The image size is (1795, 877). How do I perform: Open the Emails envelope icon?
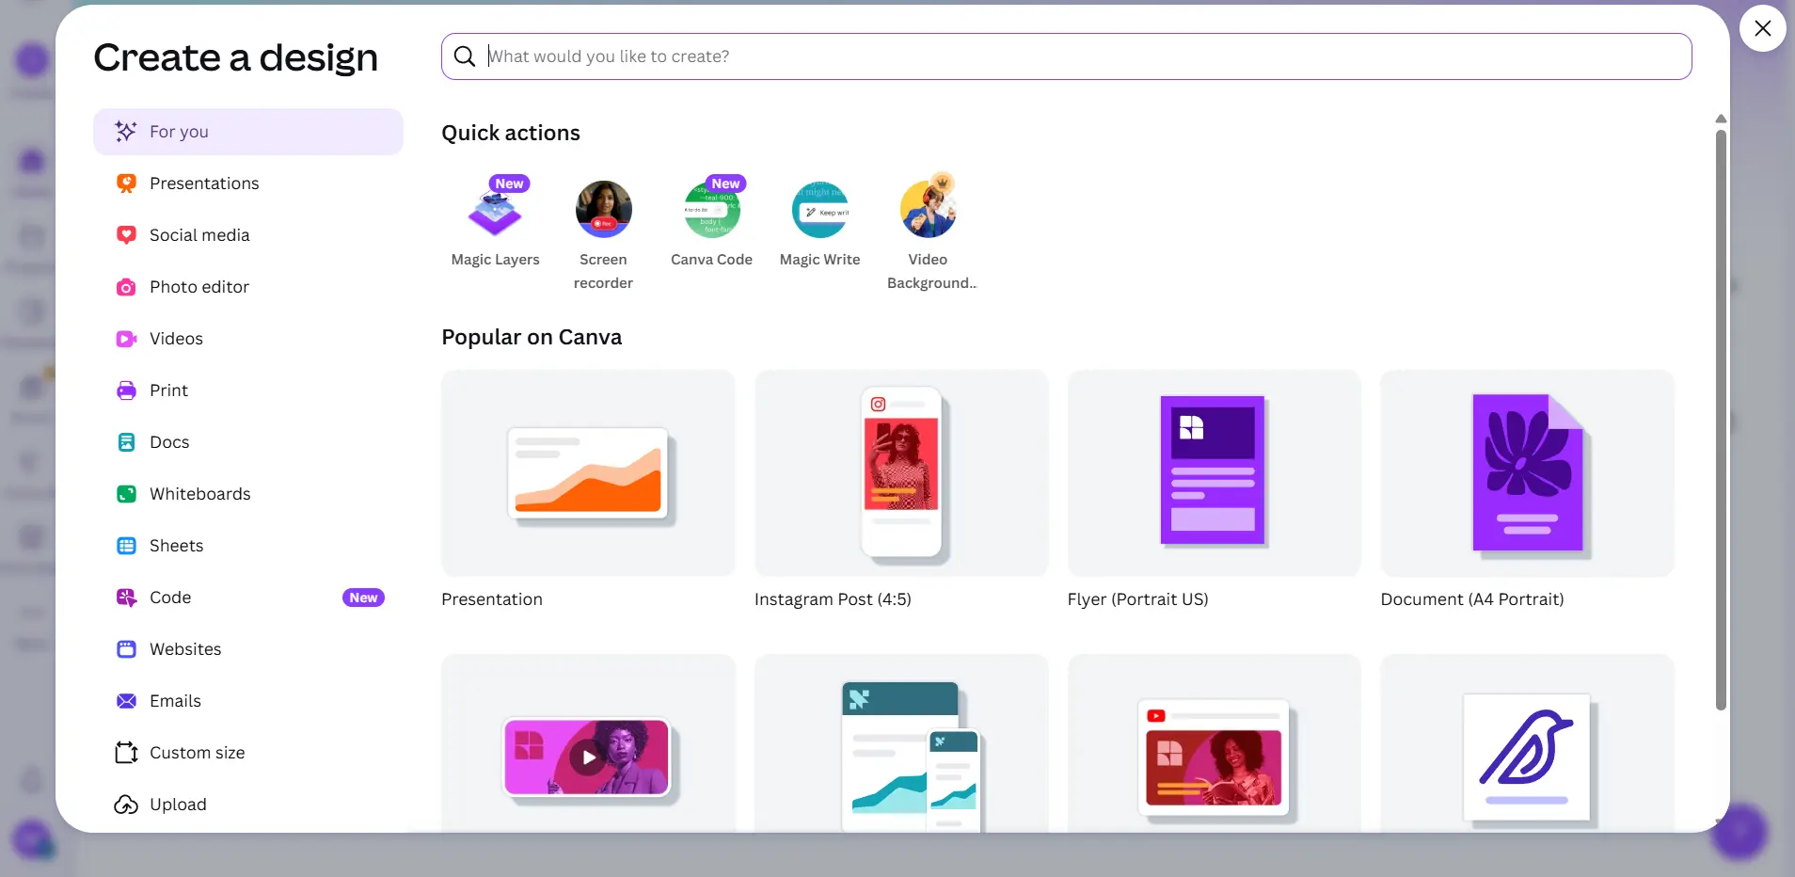[126, 701]
